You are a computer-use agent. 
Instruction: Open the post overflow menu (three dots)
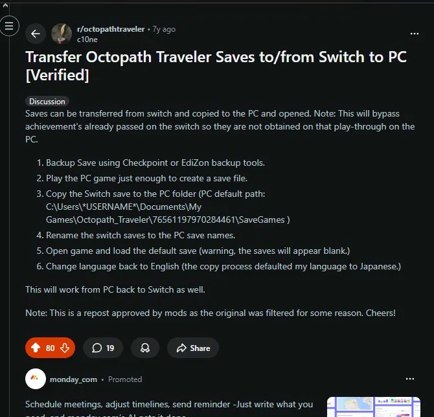click(414, 34)
